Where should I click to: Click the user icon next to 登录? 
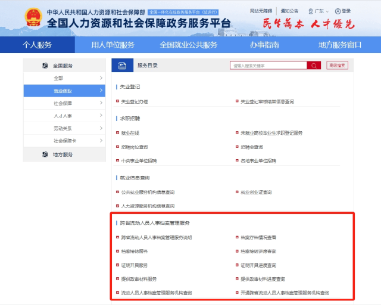click(338, 11)
